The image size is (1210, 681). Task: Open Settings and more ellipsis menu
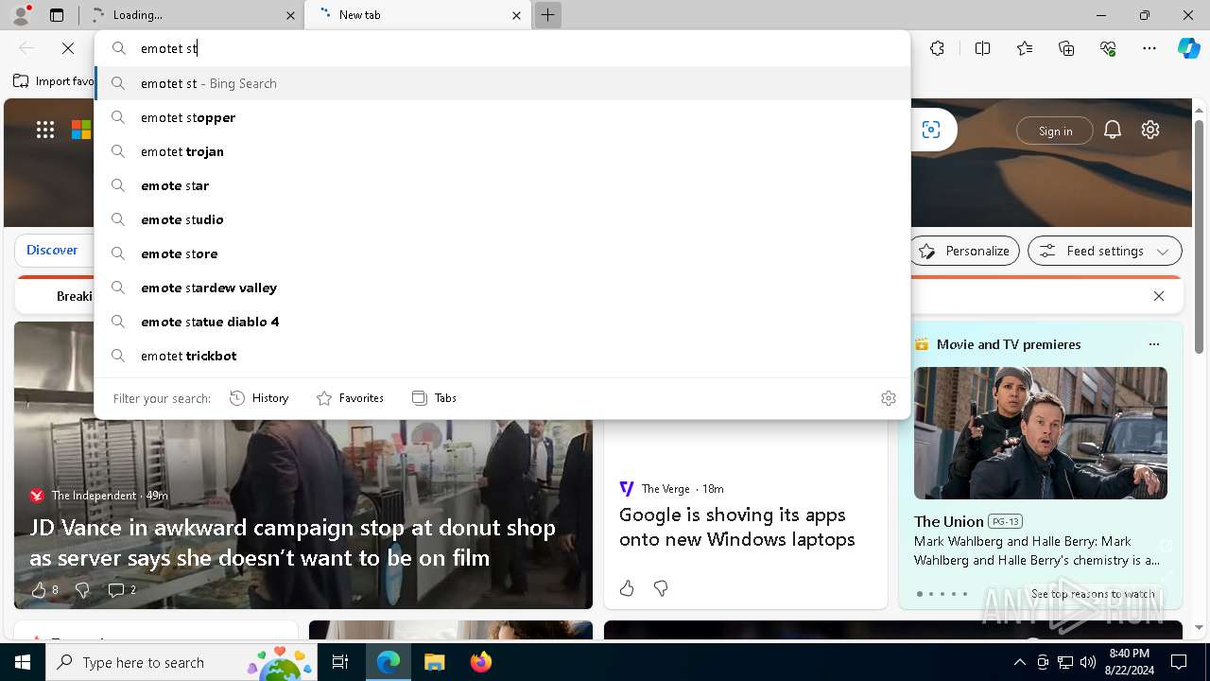[1149, 48]
